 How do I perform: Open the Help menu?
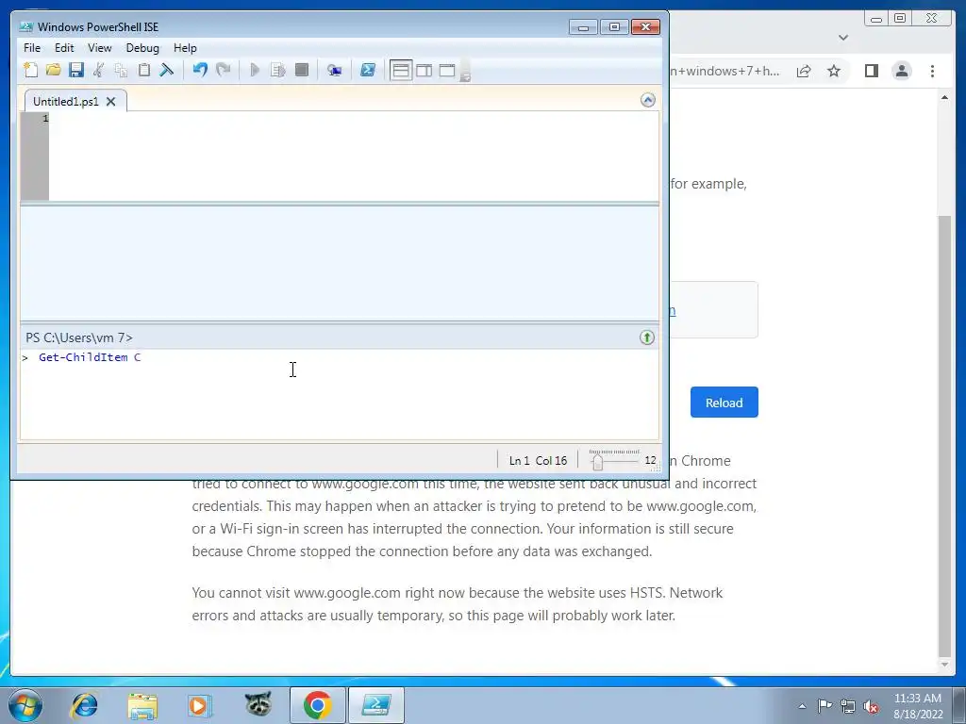point(185,47)
